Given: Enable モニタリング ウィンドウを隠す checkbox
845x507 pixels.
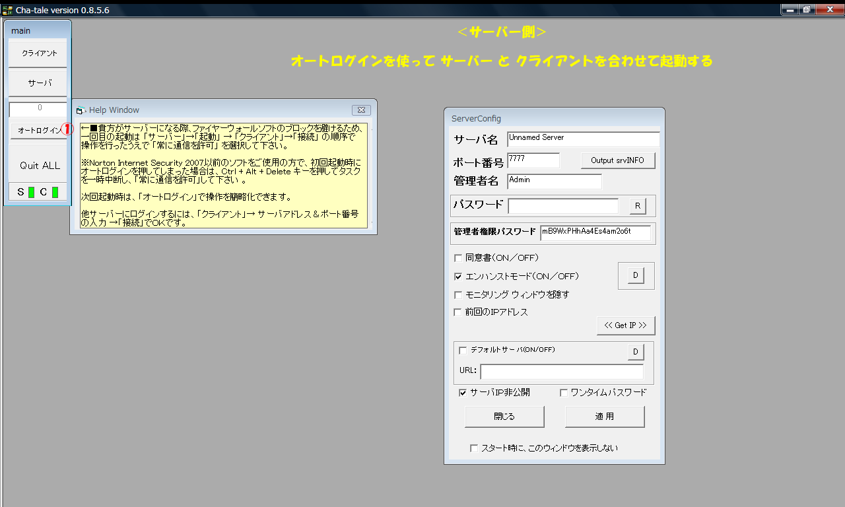Looking at the screenshot, I should (458, 294).
